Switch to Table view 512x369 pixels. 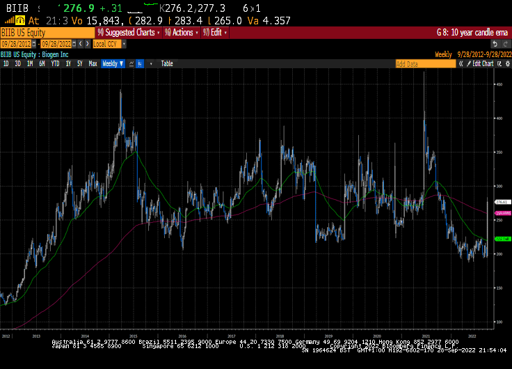click(167, 64)
